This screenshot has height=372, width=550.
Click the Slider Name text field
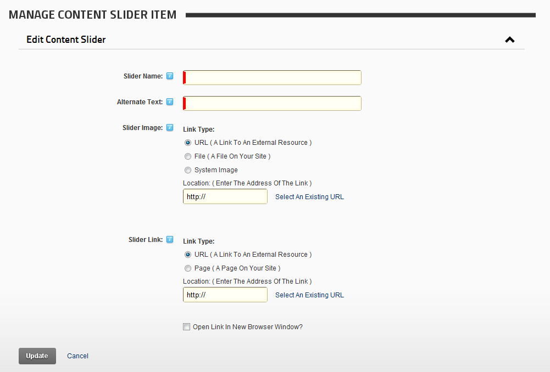click(x=273, y=77)
